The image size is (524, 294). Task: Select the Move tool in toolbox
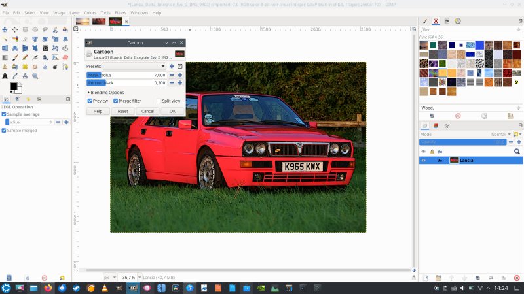click(x=5, y=29)
